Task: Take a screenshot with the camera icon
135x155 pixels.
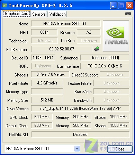Action: click(128, 14)
